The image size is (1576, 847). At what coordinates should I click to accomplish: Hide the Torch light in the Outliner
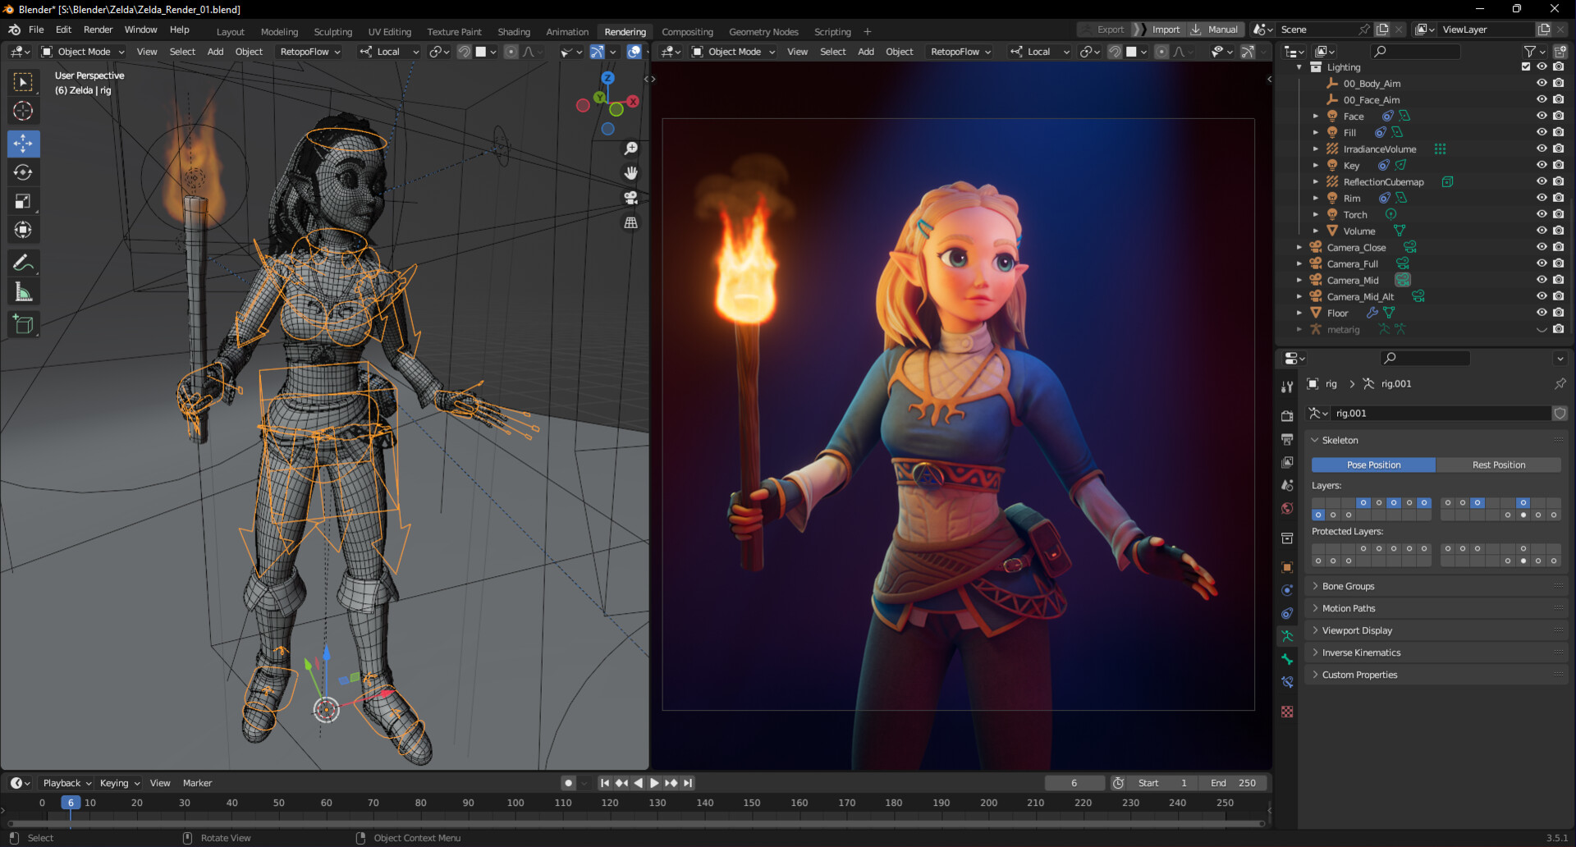[x=1541, y=213]
